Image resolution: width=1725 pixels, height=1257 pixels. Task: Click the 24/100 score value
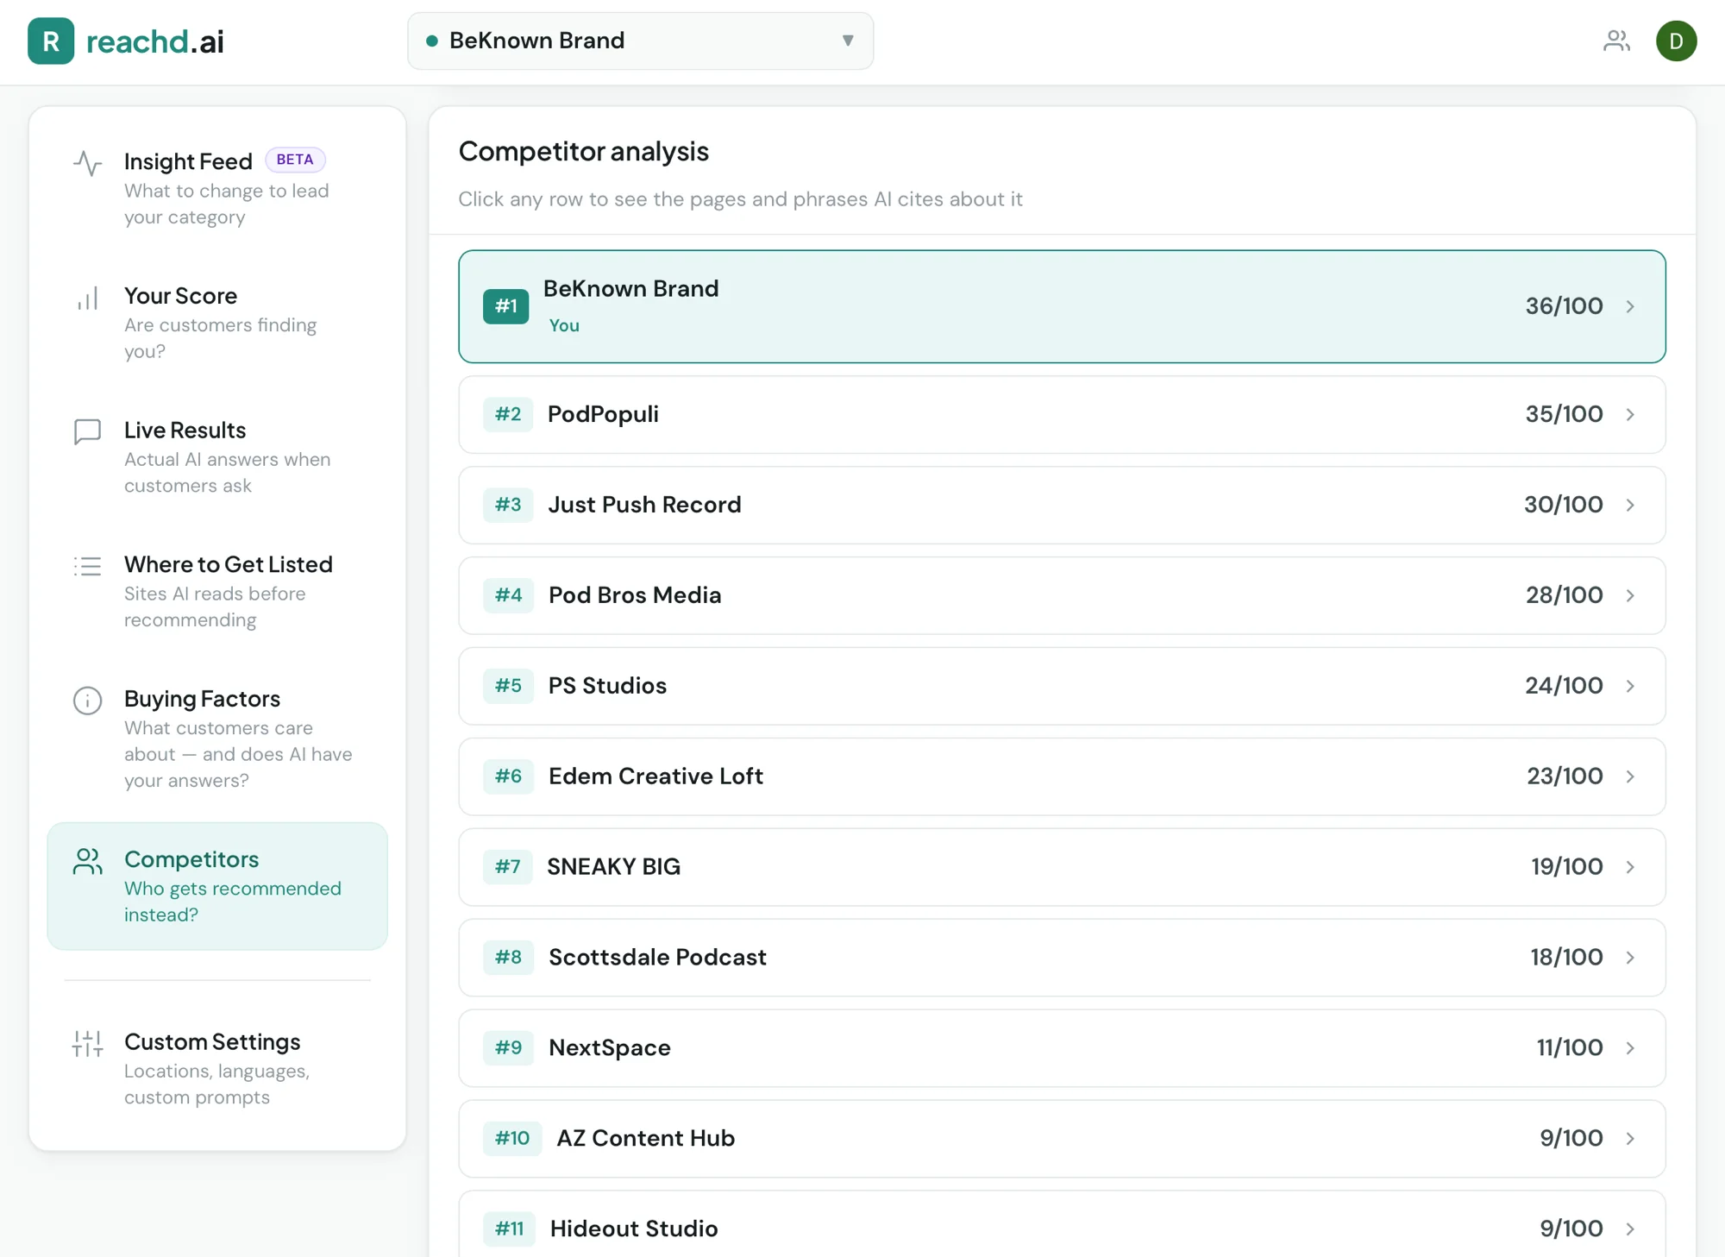coord(1564,686)
